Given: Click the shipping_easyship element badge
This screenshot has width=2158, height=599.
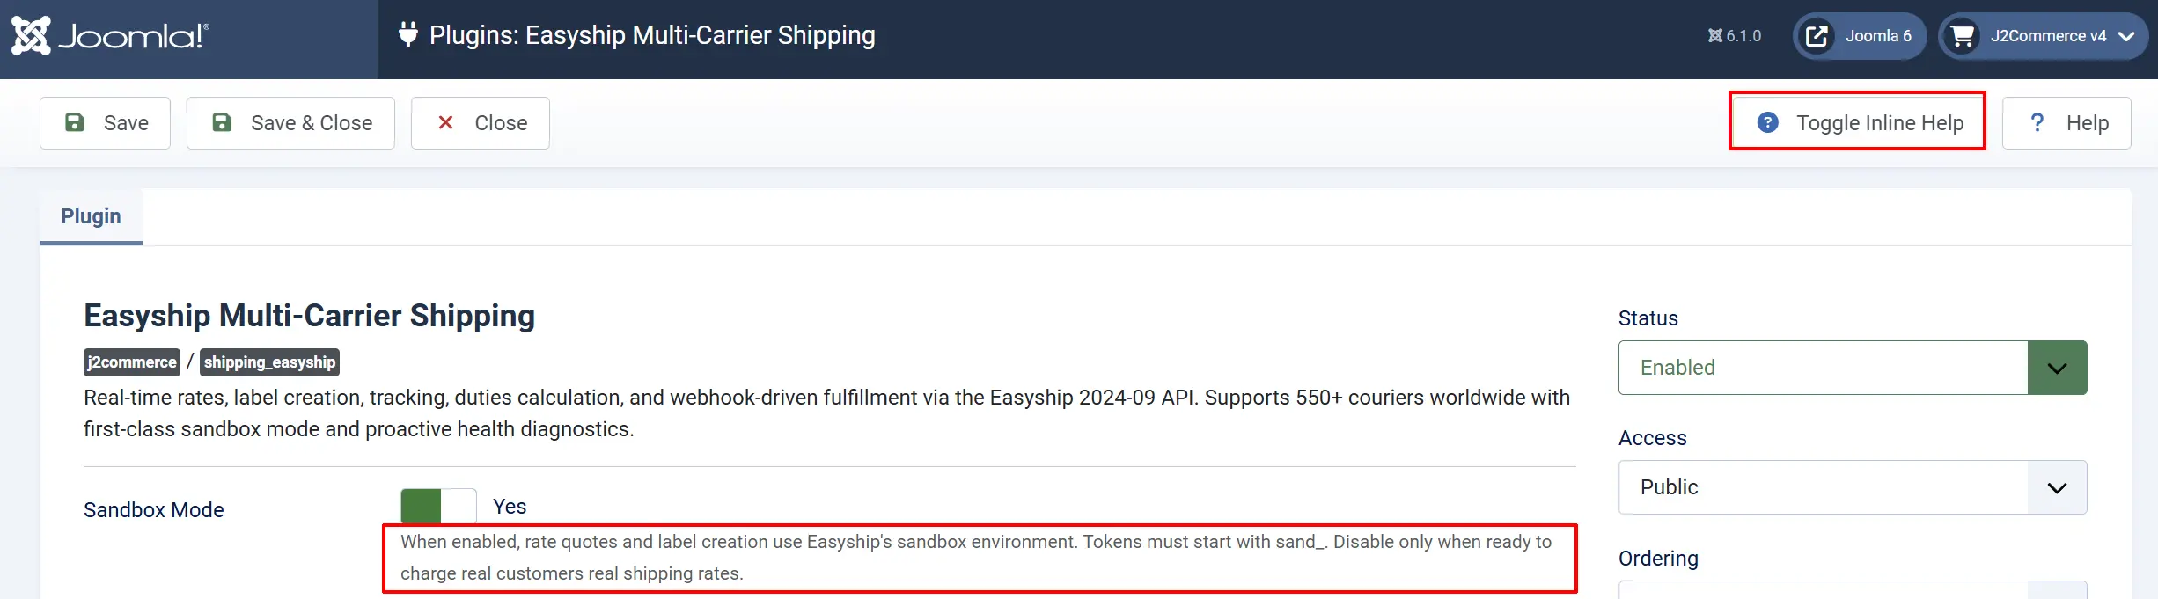Looking at the screenshot, I should pos(269,362).
